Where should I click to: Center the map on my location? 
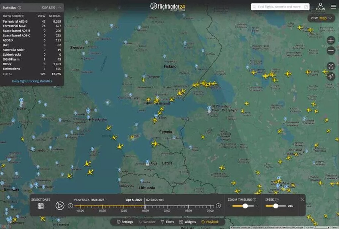click(331, 76)
